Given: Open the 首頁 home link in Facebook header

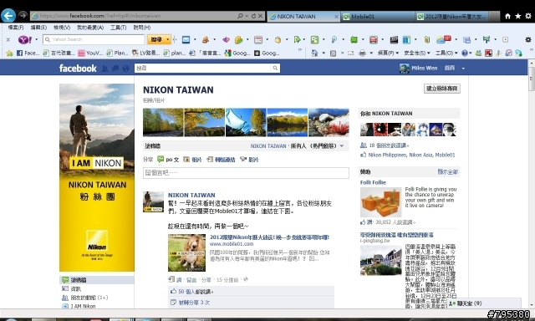Looking at the screenshot, I should point(450,69).
